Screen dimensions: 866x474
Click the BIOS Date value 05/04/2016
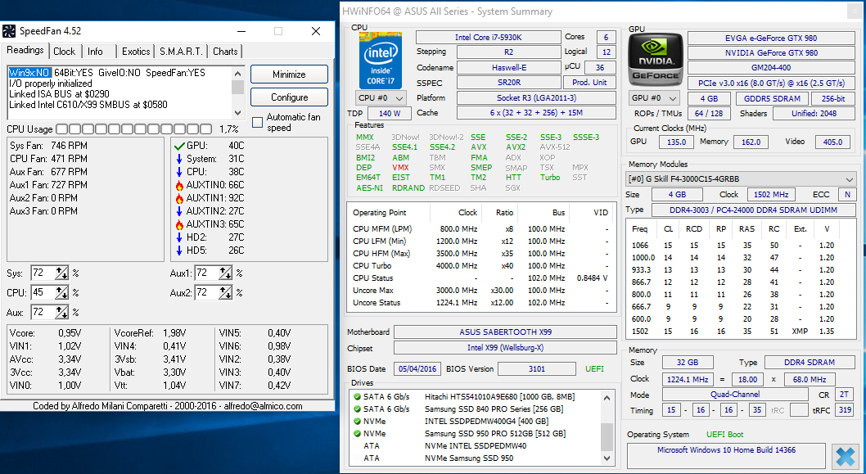417,368
